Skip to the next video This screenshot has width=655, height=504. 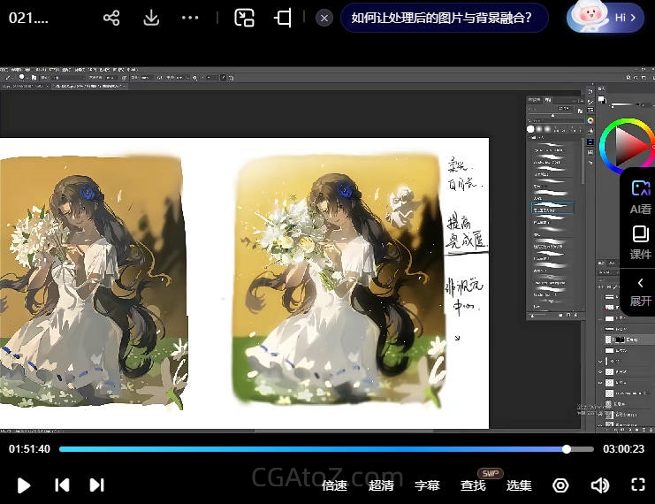click(x=97, y=485)
